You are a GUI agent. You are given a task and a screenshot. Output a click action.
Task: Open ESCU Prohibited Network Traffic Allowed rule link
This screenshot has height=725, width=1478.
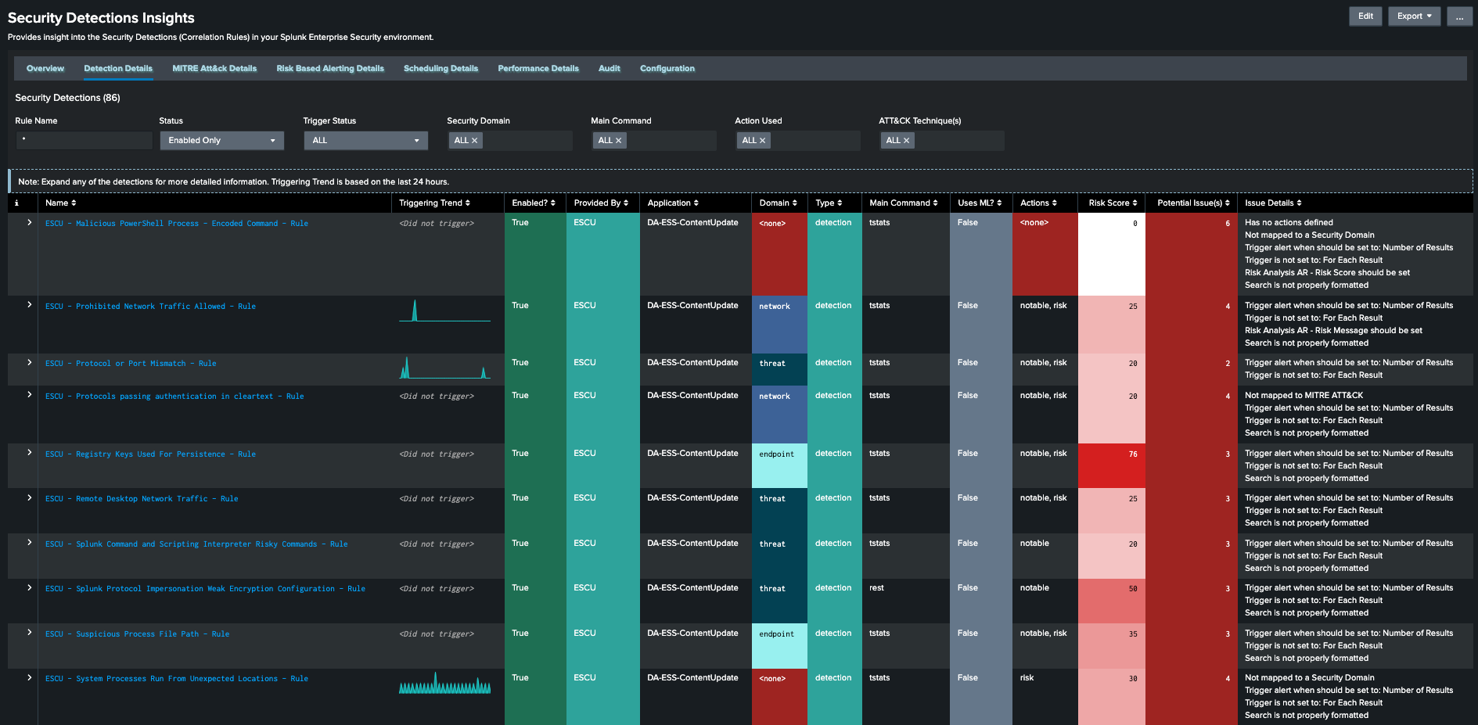tap(150, 307)
